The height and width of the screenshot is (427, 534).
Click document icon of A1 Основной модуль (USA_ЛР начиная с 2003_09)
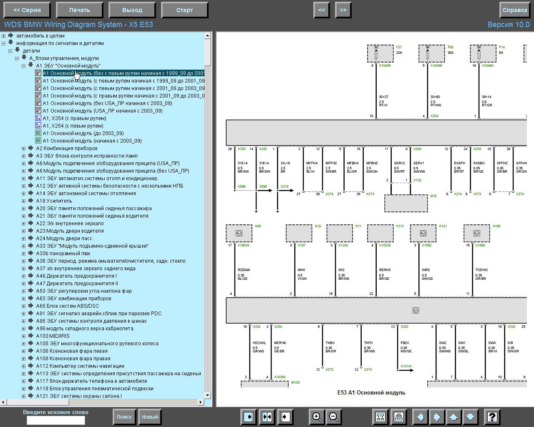coord(38,111)
